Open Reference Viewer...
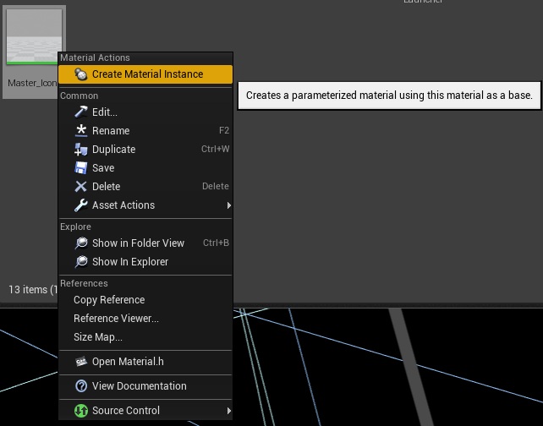The width and height of the screenshot is (543, 426). point(145,319)
